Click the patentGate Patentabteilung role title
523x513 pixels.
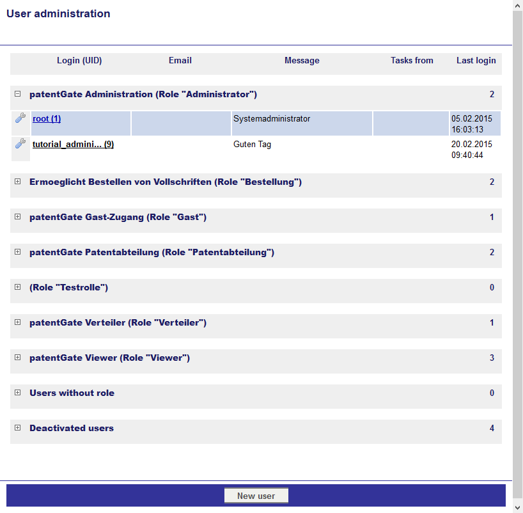152,252
